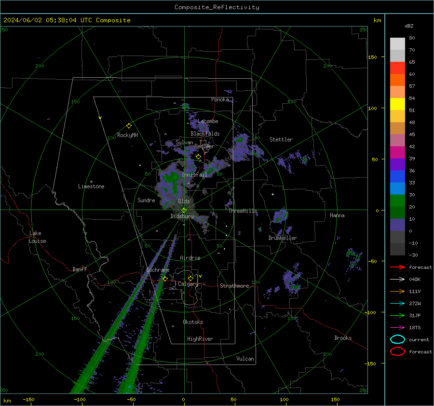Click the 18TS legend label
The image size is (434, 406).
click(x=415, y=328)
